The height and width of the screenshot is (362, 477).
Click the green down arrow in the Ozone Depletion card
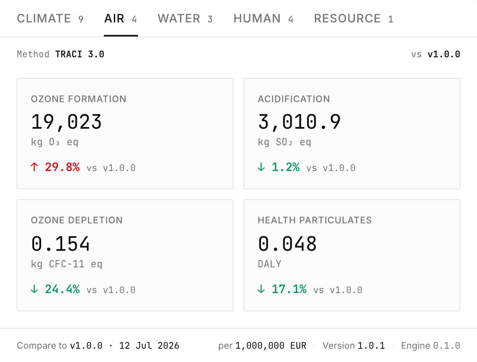pyautogui.click(x=34, y=289)
